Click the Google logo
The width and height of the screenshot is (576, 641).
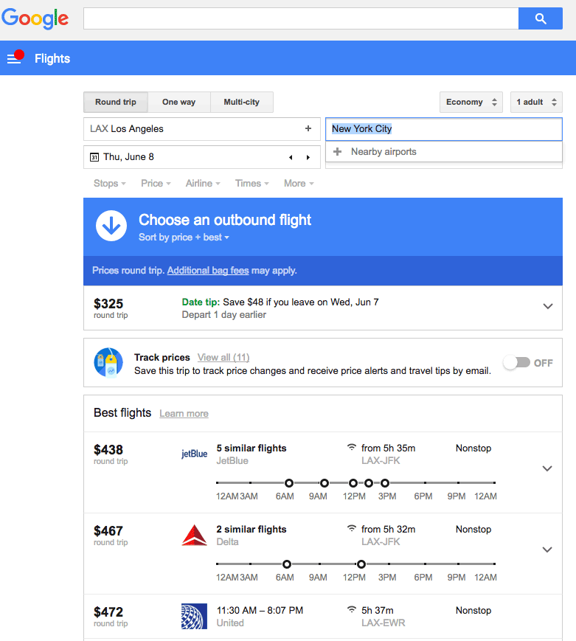coord(35,18)
